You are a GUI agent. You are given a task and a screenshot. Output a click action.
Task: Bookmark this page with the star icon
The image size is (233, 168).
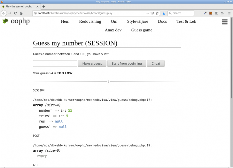[157, 13]
